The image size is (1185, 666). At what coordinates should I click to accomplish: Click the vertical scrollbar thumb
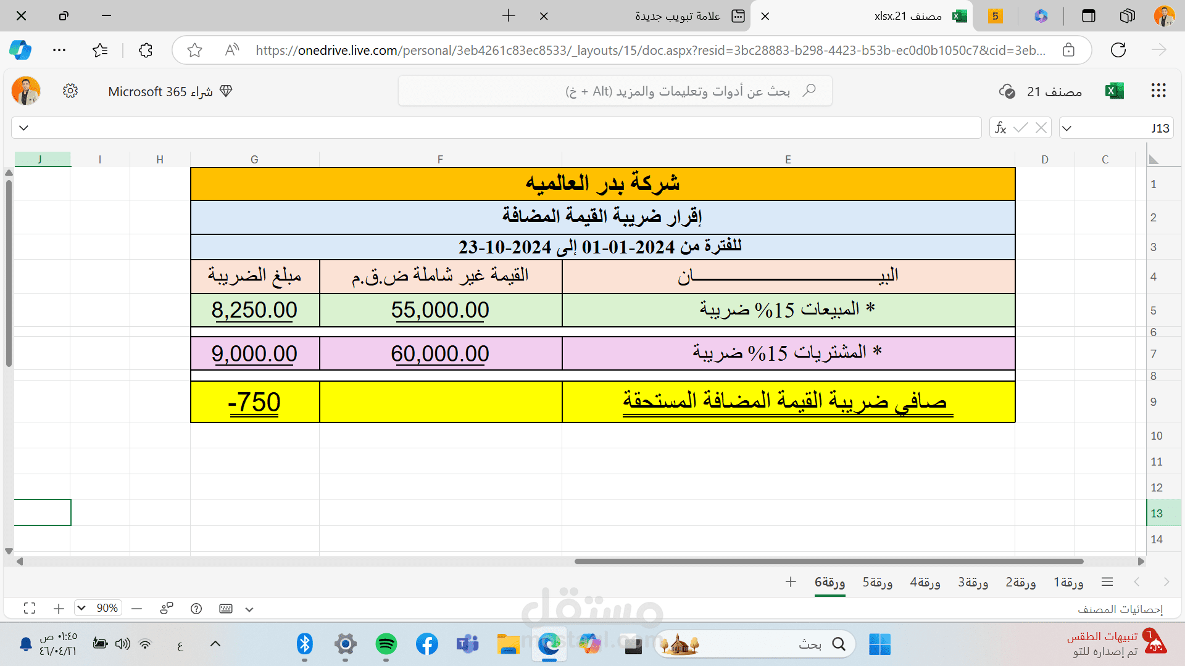pyautogui.click(x=9, y=272)
